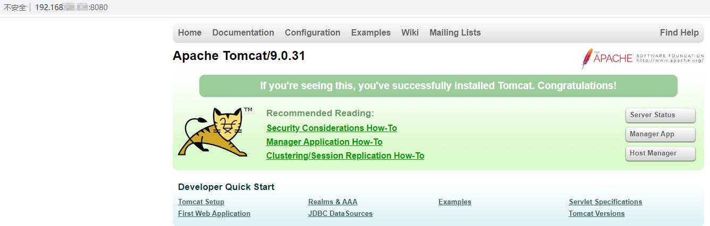Viewport: 710px width, 226px height.
Task: Go to the Configuration nav item
Action: [x=312, y=32]
